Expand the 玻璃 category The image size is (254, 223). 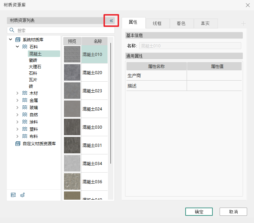coord(18,108)
